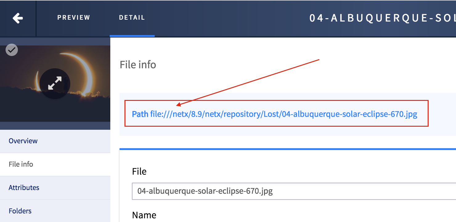Open the Folders sidebar section
The image size is (456, 222).
(20, 211)
